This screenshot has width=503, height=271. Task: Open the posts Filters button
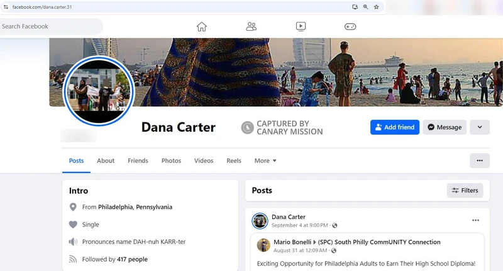tap(465, 190)
